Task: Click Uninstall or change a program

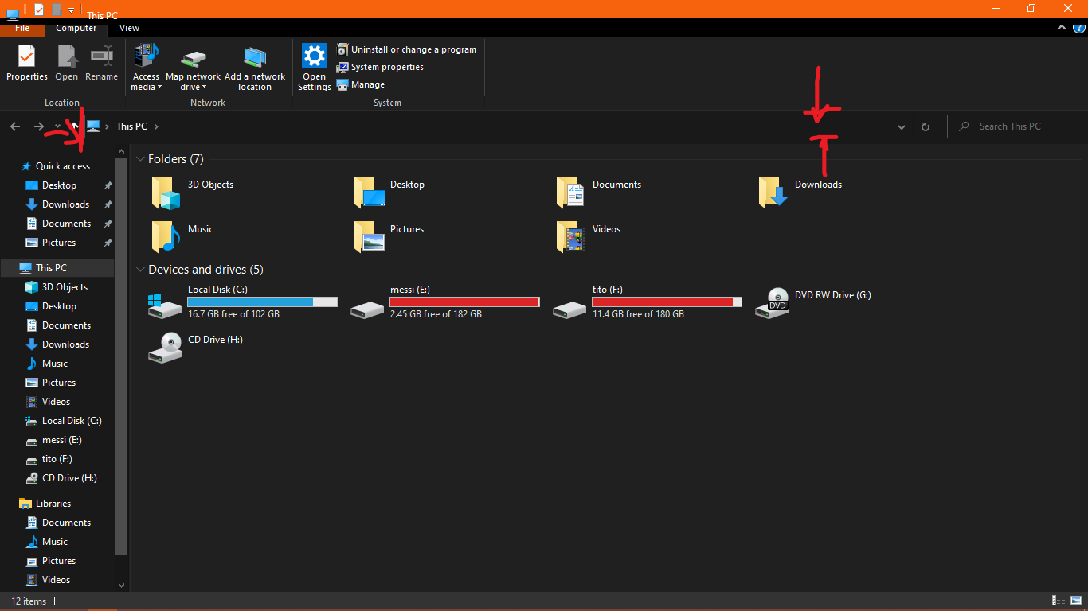Action: click(x=406, y=49)
